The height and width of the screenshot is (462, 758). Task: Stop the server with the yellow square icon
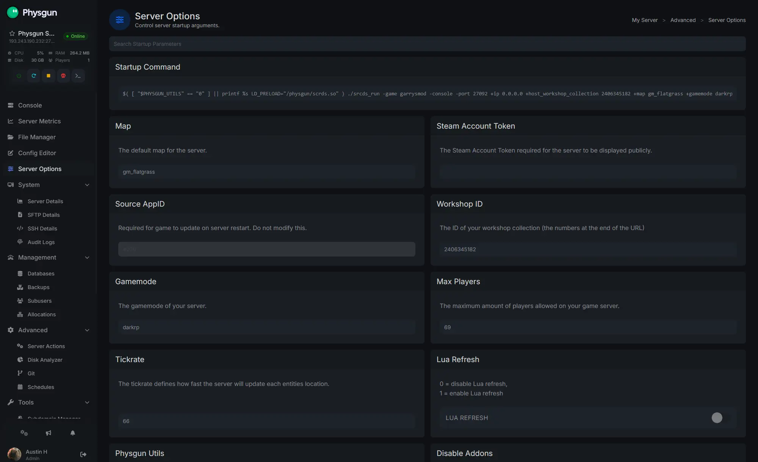[49, 76]
